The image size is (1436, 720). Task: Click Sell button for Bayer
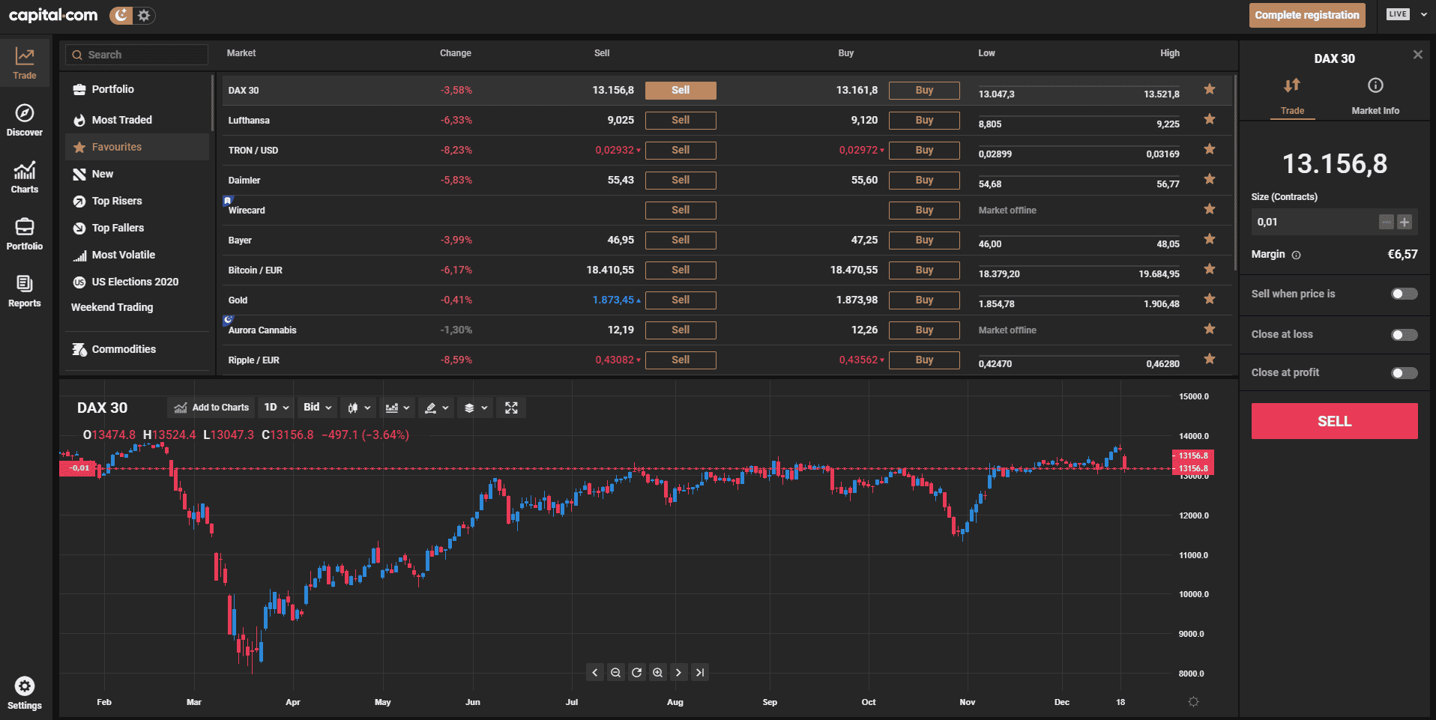click(681, 240)
